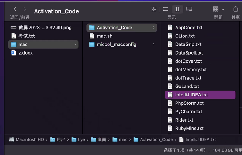
Task: Expand micool_macconfig folder chevron
Action: [x=154, y=44]
